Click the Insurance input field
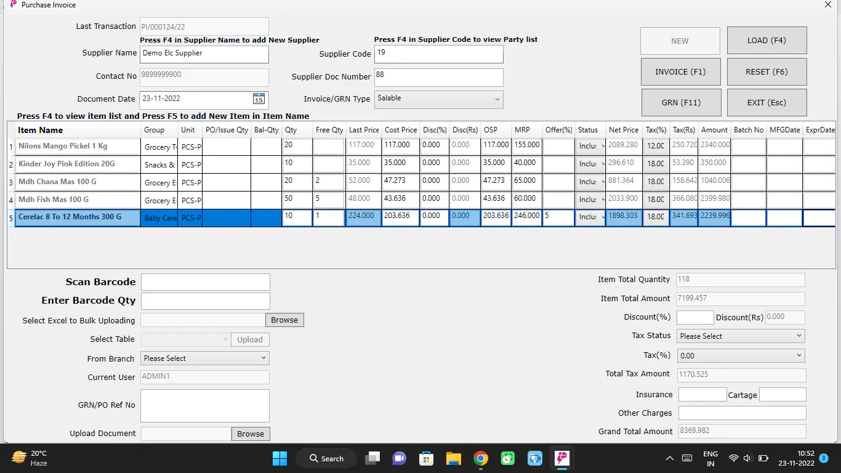The image size is (841, 473). [x=702, y=395]
